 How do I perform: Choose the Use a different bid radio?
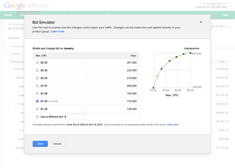pyautogui.click(x=37, y=117)
